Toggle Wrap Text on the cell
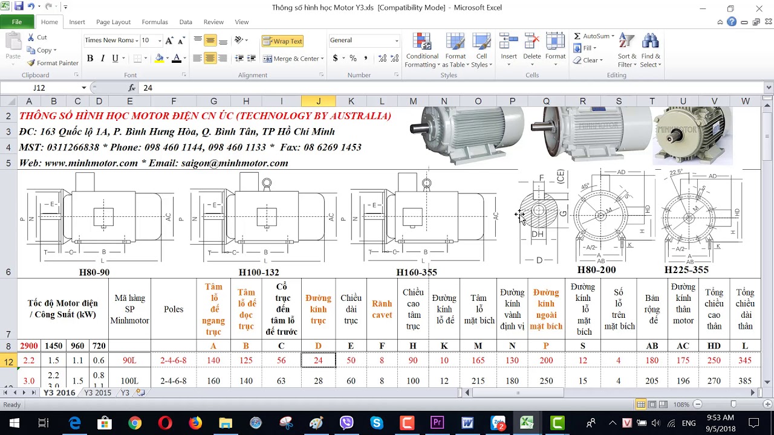Screen dimensions: 774x435 pyautogui.click(x=282, y=41)
